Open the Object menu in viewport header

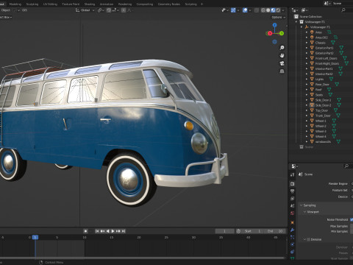(x=6, y=10)
